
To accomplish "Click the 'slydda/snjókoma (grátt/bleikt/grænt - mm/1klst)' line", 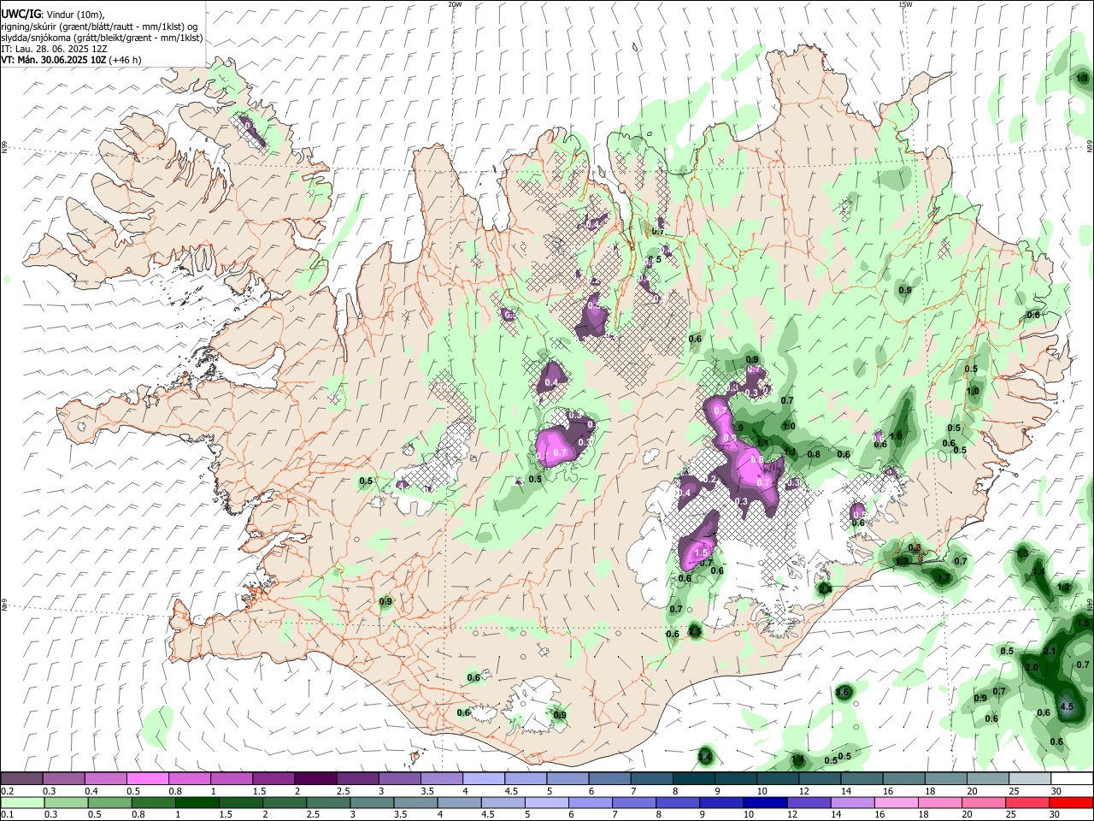I will 102,38.
